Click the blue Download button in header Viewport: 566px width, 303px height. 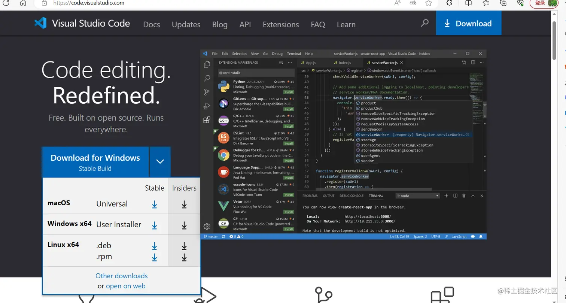tap(468, 23)
